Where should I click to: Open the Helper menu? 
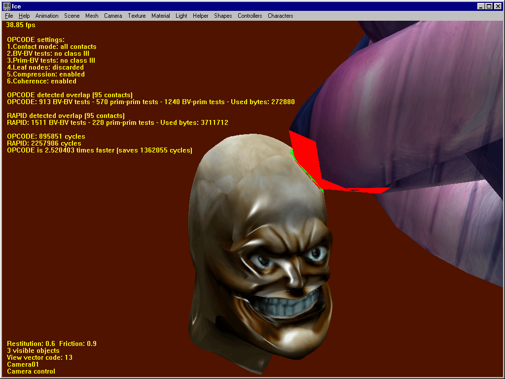coord(201,16)
